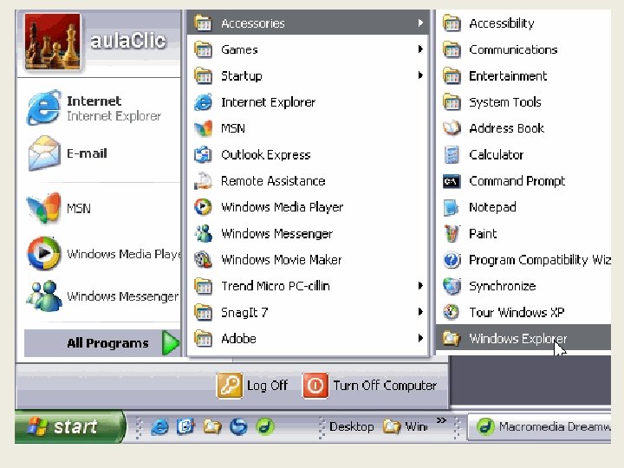Launch Notepad from Accessories
Image resolution: width=624 pixels, height=468 pixels.
(x=523, y=207)
